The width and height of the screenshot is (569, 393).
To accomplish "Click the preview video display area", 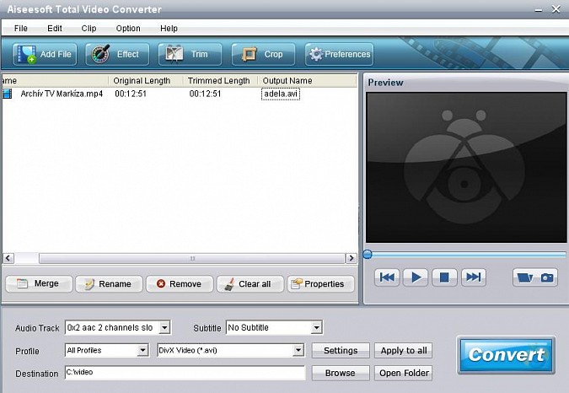I will coord(466,167).
